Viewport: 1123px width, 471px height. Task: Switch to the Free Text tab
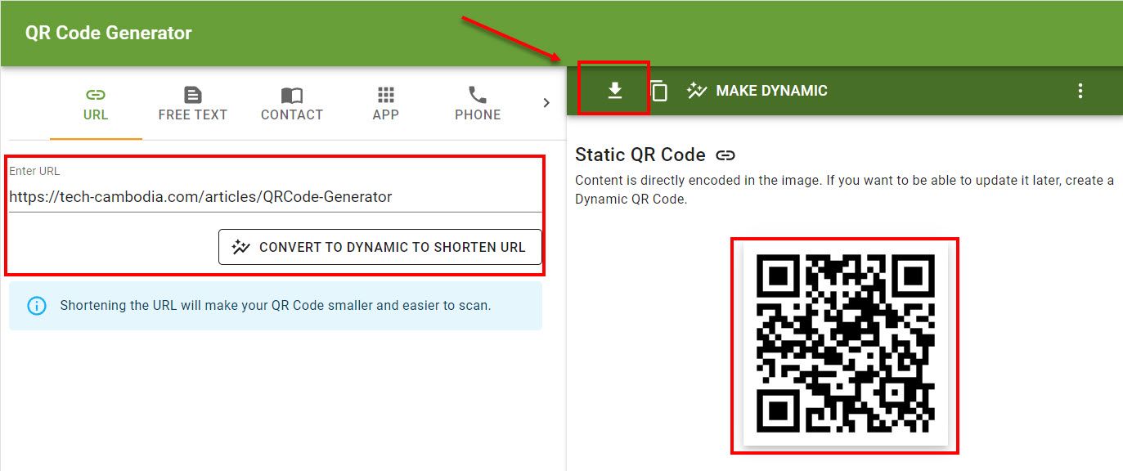(192, 104)
